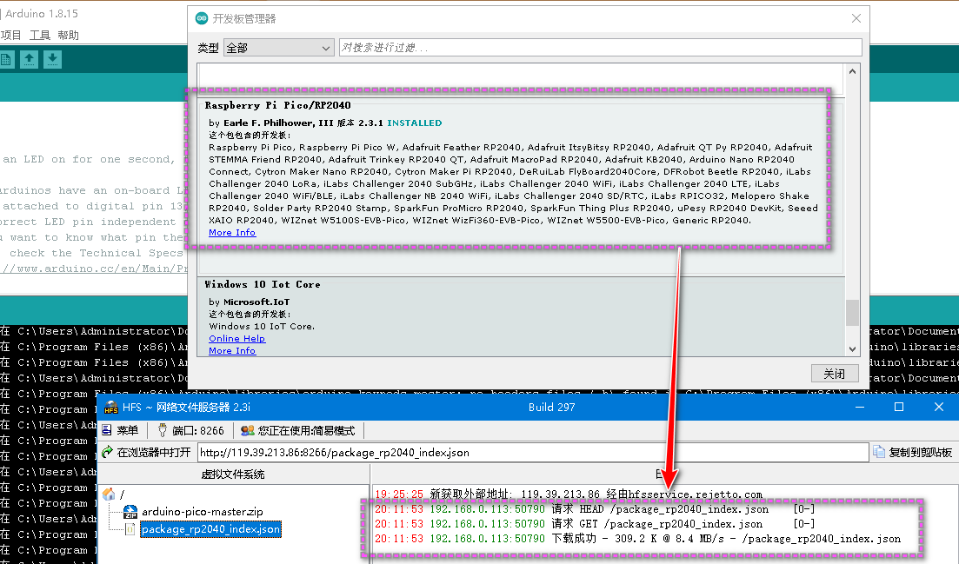959x564 pixels.
Task: Click the board search filter field
Action: pyautogui.click(x=601, y=48)
